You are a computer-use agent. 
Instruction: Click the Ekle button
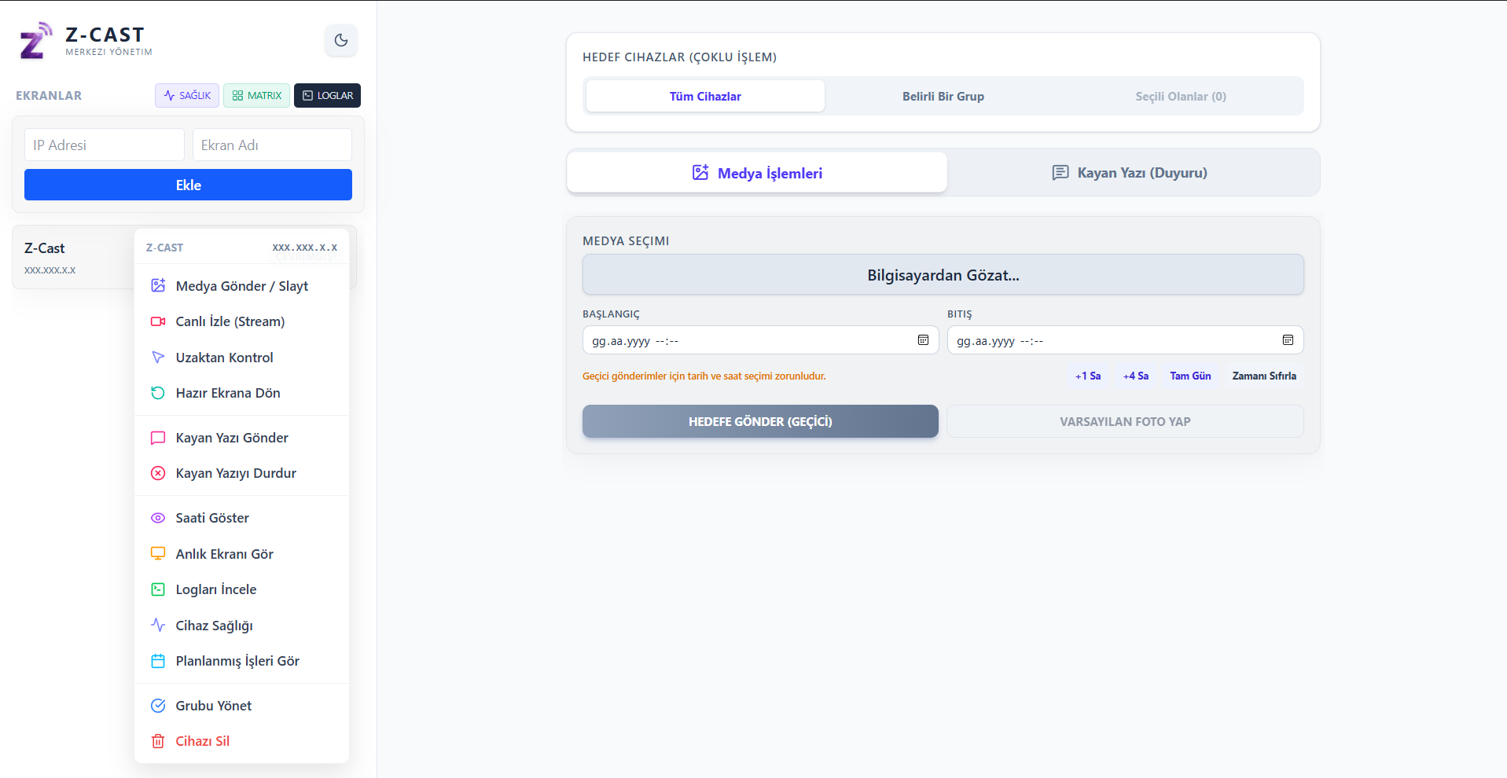[x=188, y=185]
